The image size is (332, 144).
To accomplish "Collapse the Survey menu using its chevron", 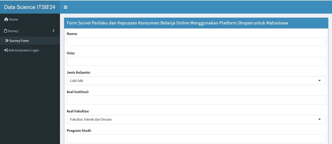I will point(54,31).
